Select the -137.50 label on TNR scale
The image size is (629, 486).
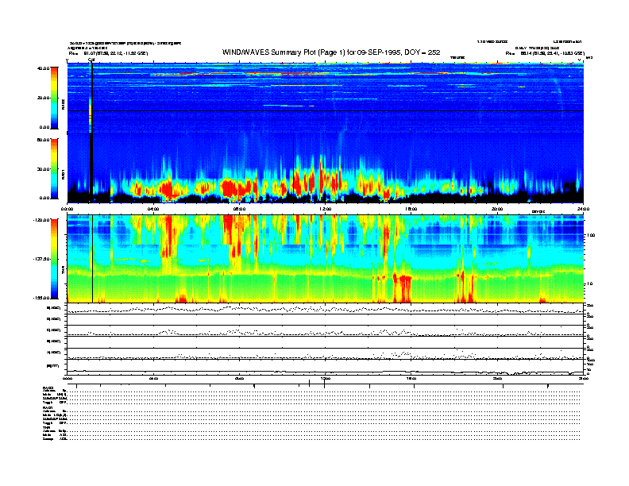coord(41,259)
